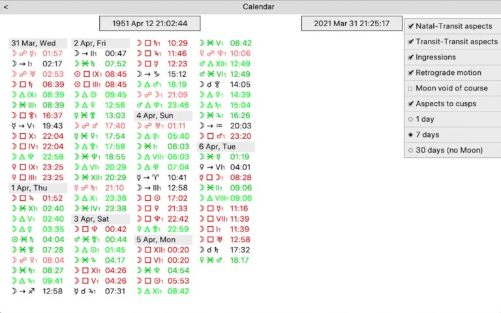This screenshot has width=501, height=313.
Task: Click the transit date 2021 Mar 31 button
Action: coord(352,23)
